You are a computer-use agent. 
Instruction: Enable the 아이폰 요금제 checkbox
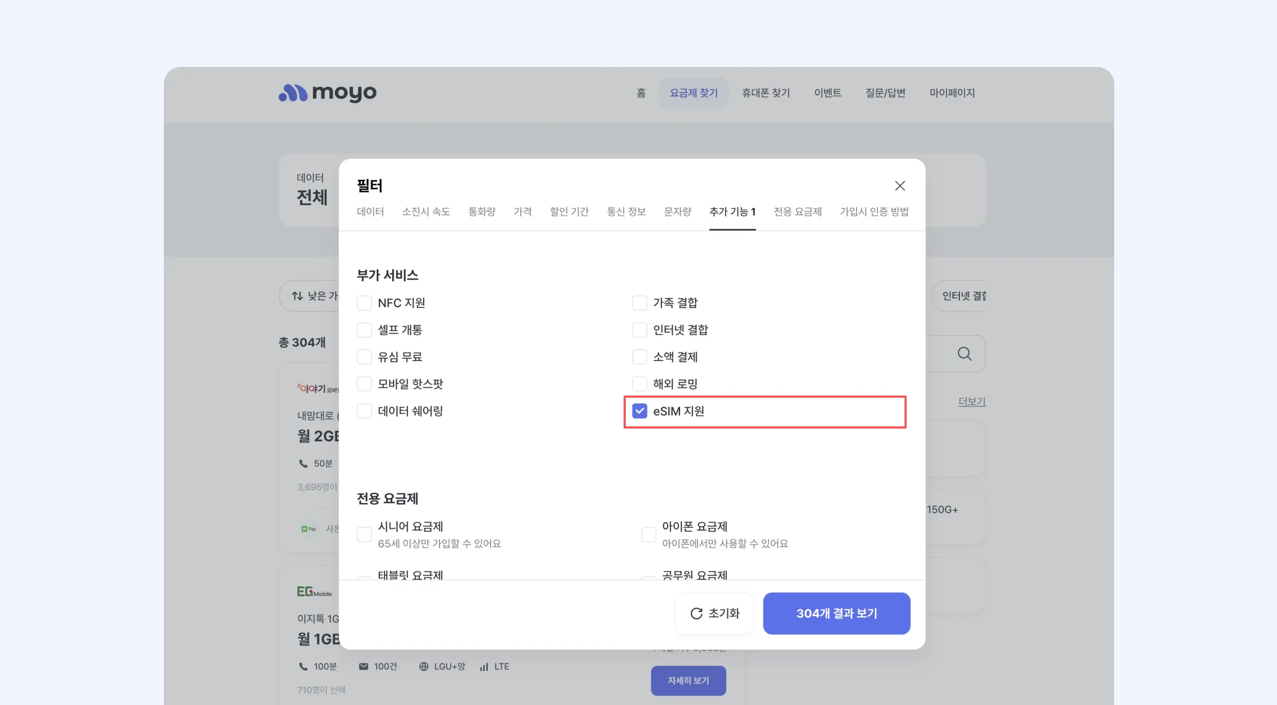coord(649,534)
